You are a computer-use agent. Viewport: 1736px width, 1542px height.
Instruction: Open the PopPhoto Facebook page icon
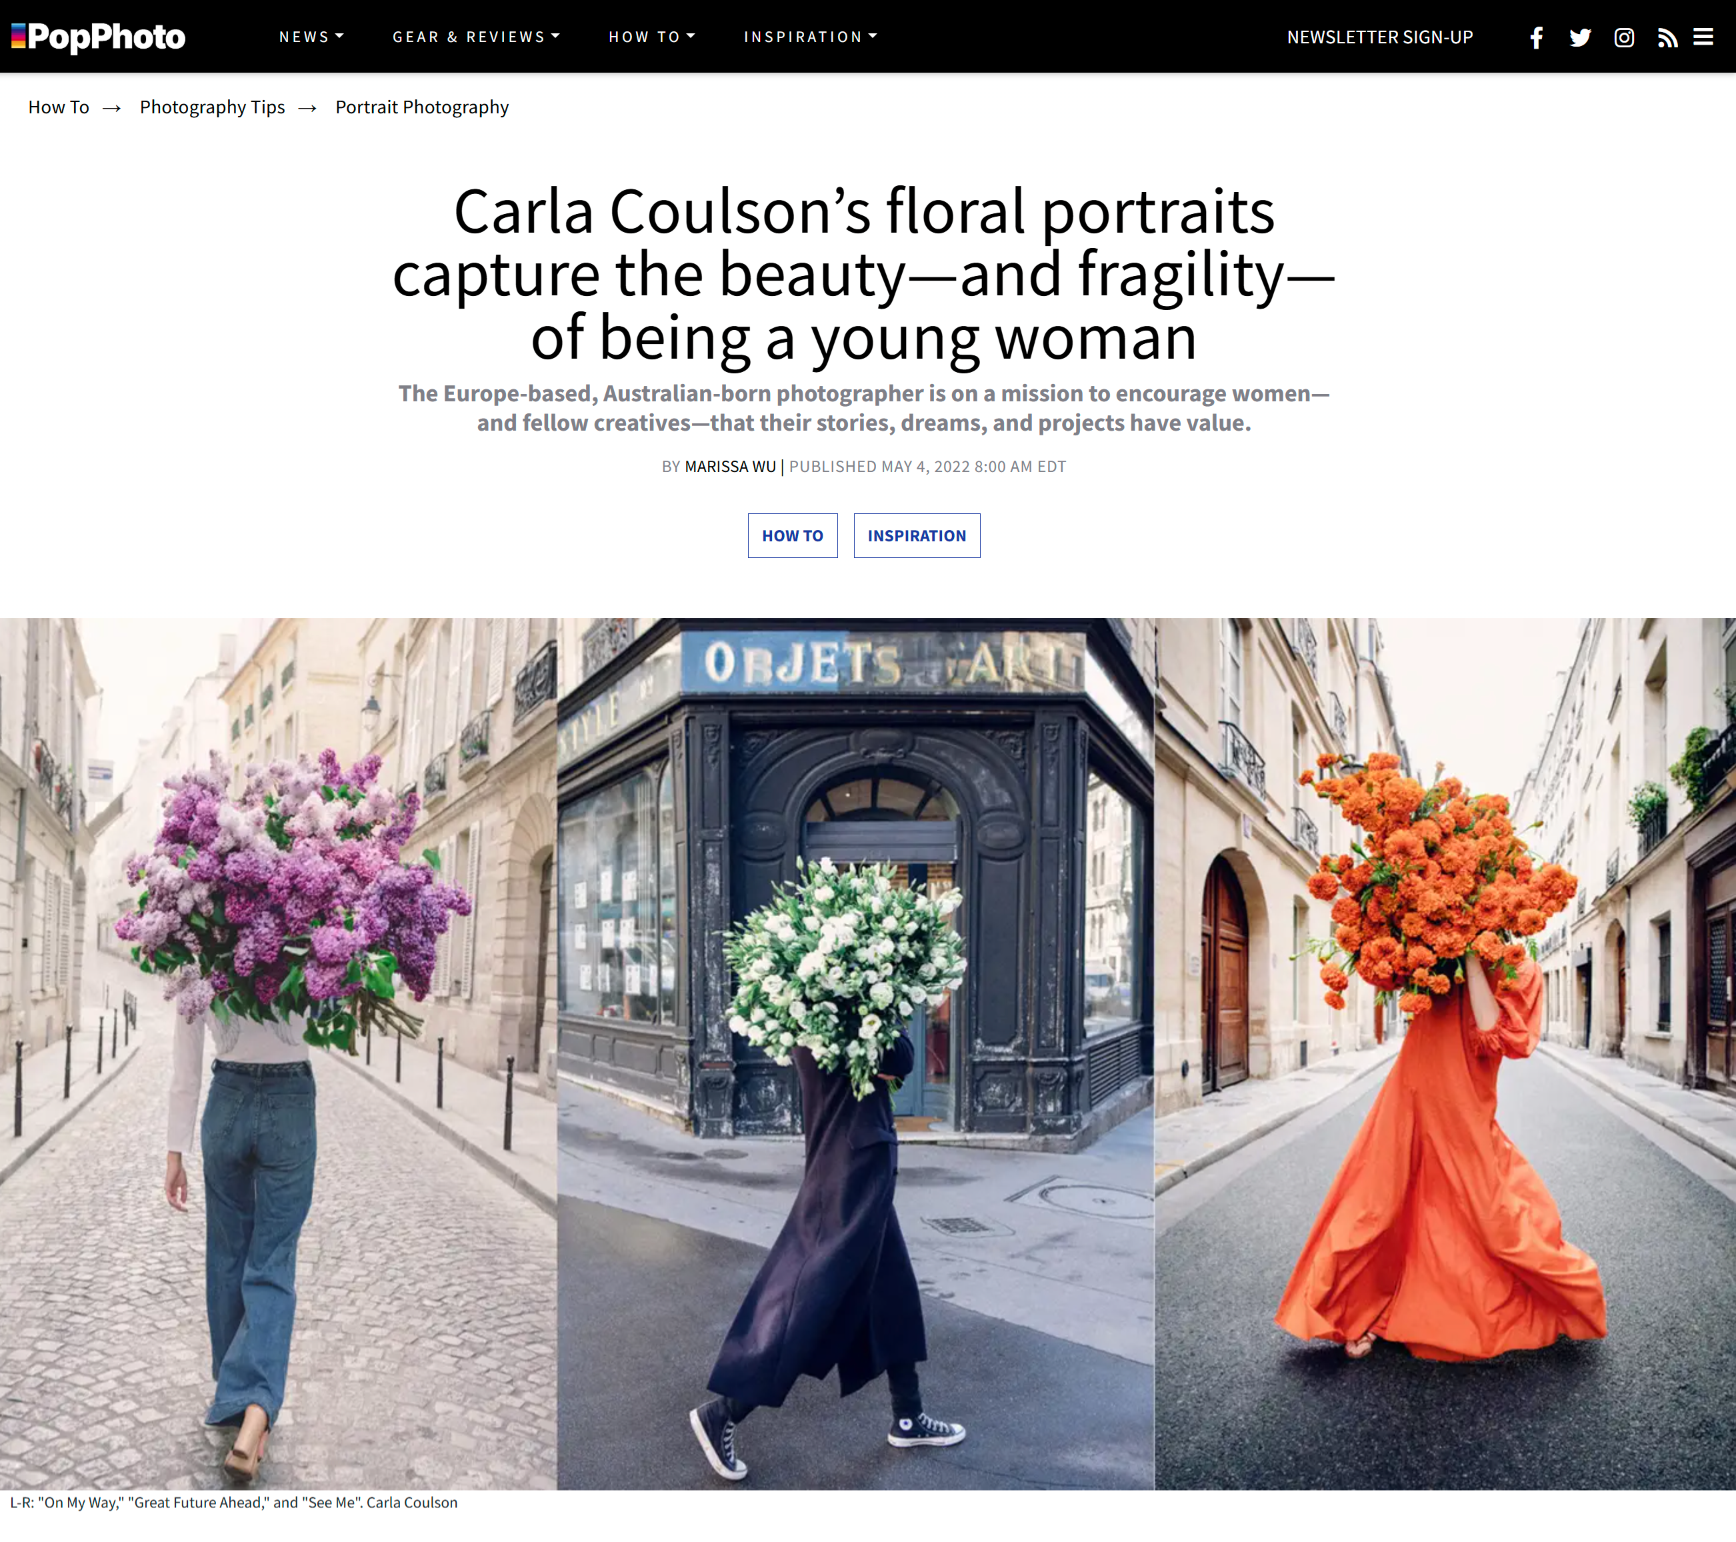(x=1535, y=37)
